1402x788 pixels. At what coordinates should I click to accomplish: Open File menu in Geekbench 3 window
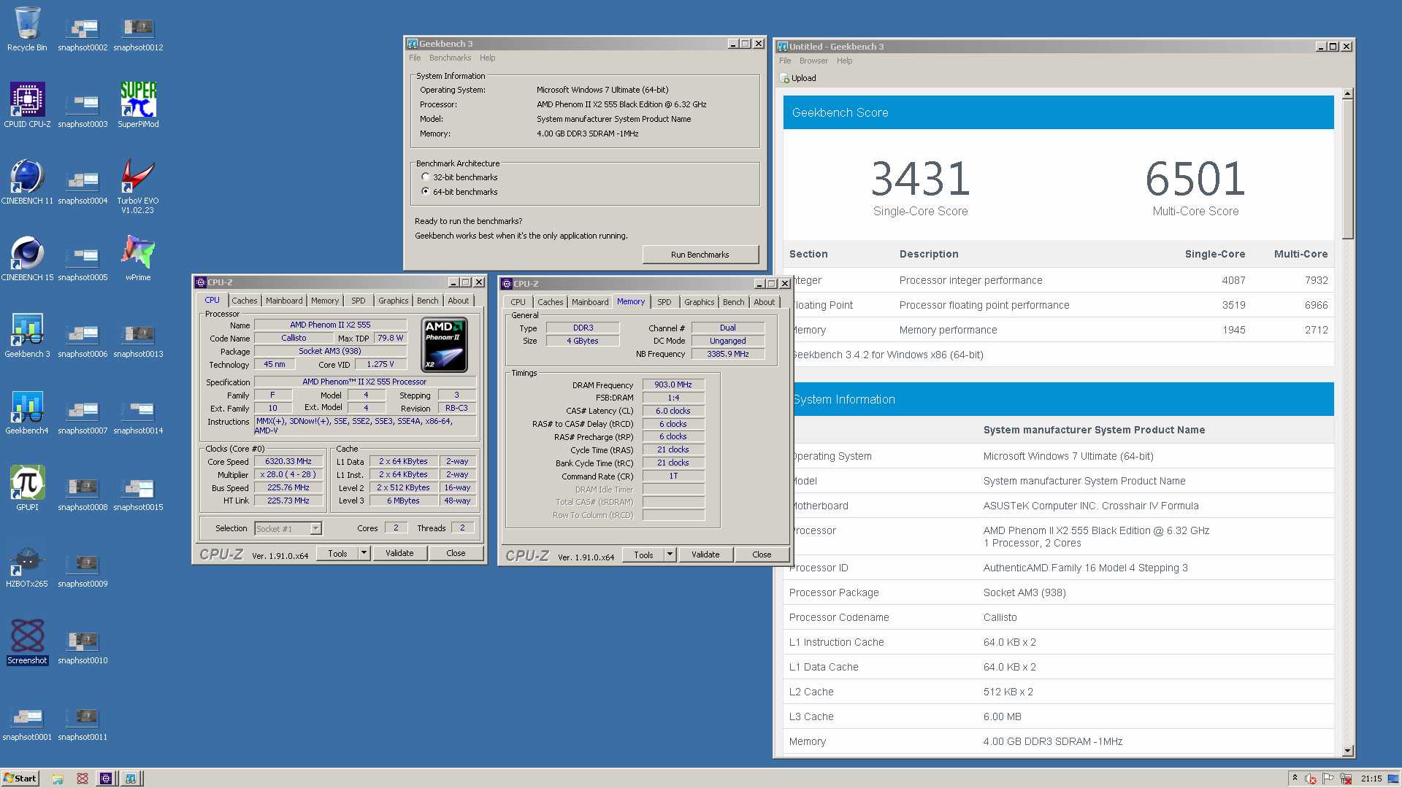pyautogui.click(x=415, y=58)
